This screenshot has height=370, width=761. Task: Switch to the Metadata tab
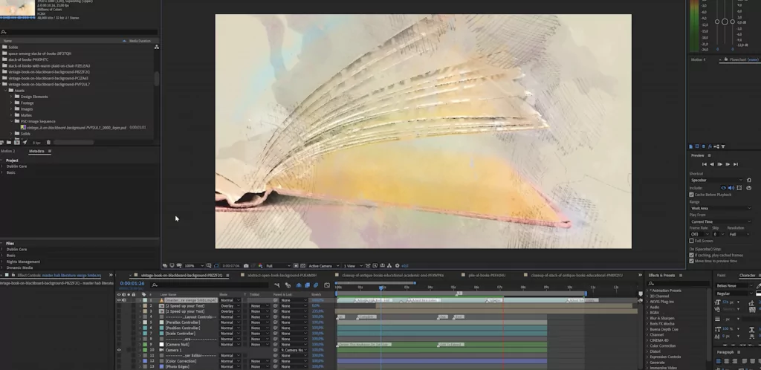(x=36, y=151)
